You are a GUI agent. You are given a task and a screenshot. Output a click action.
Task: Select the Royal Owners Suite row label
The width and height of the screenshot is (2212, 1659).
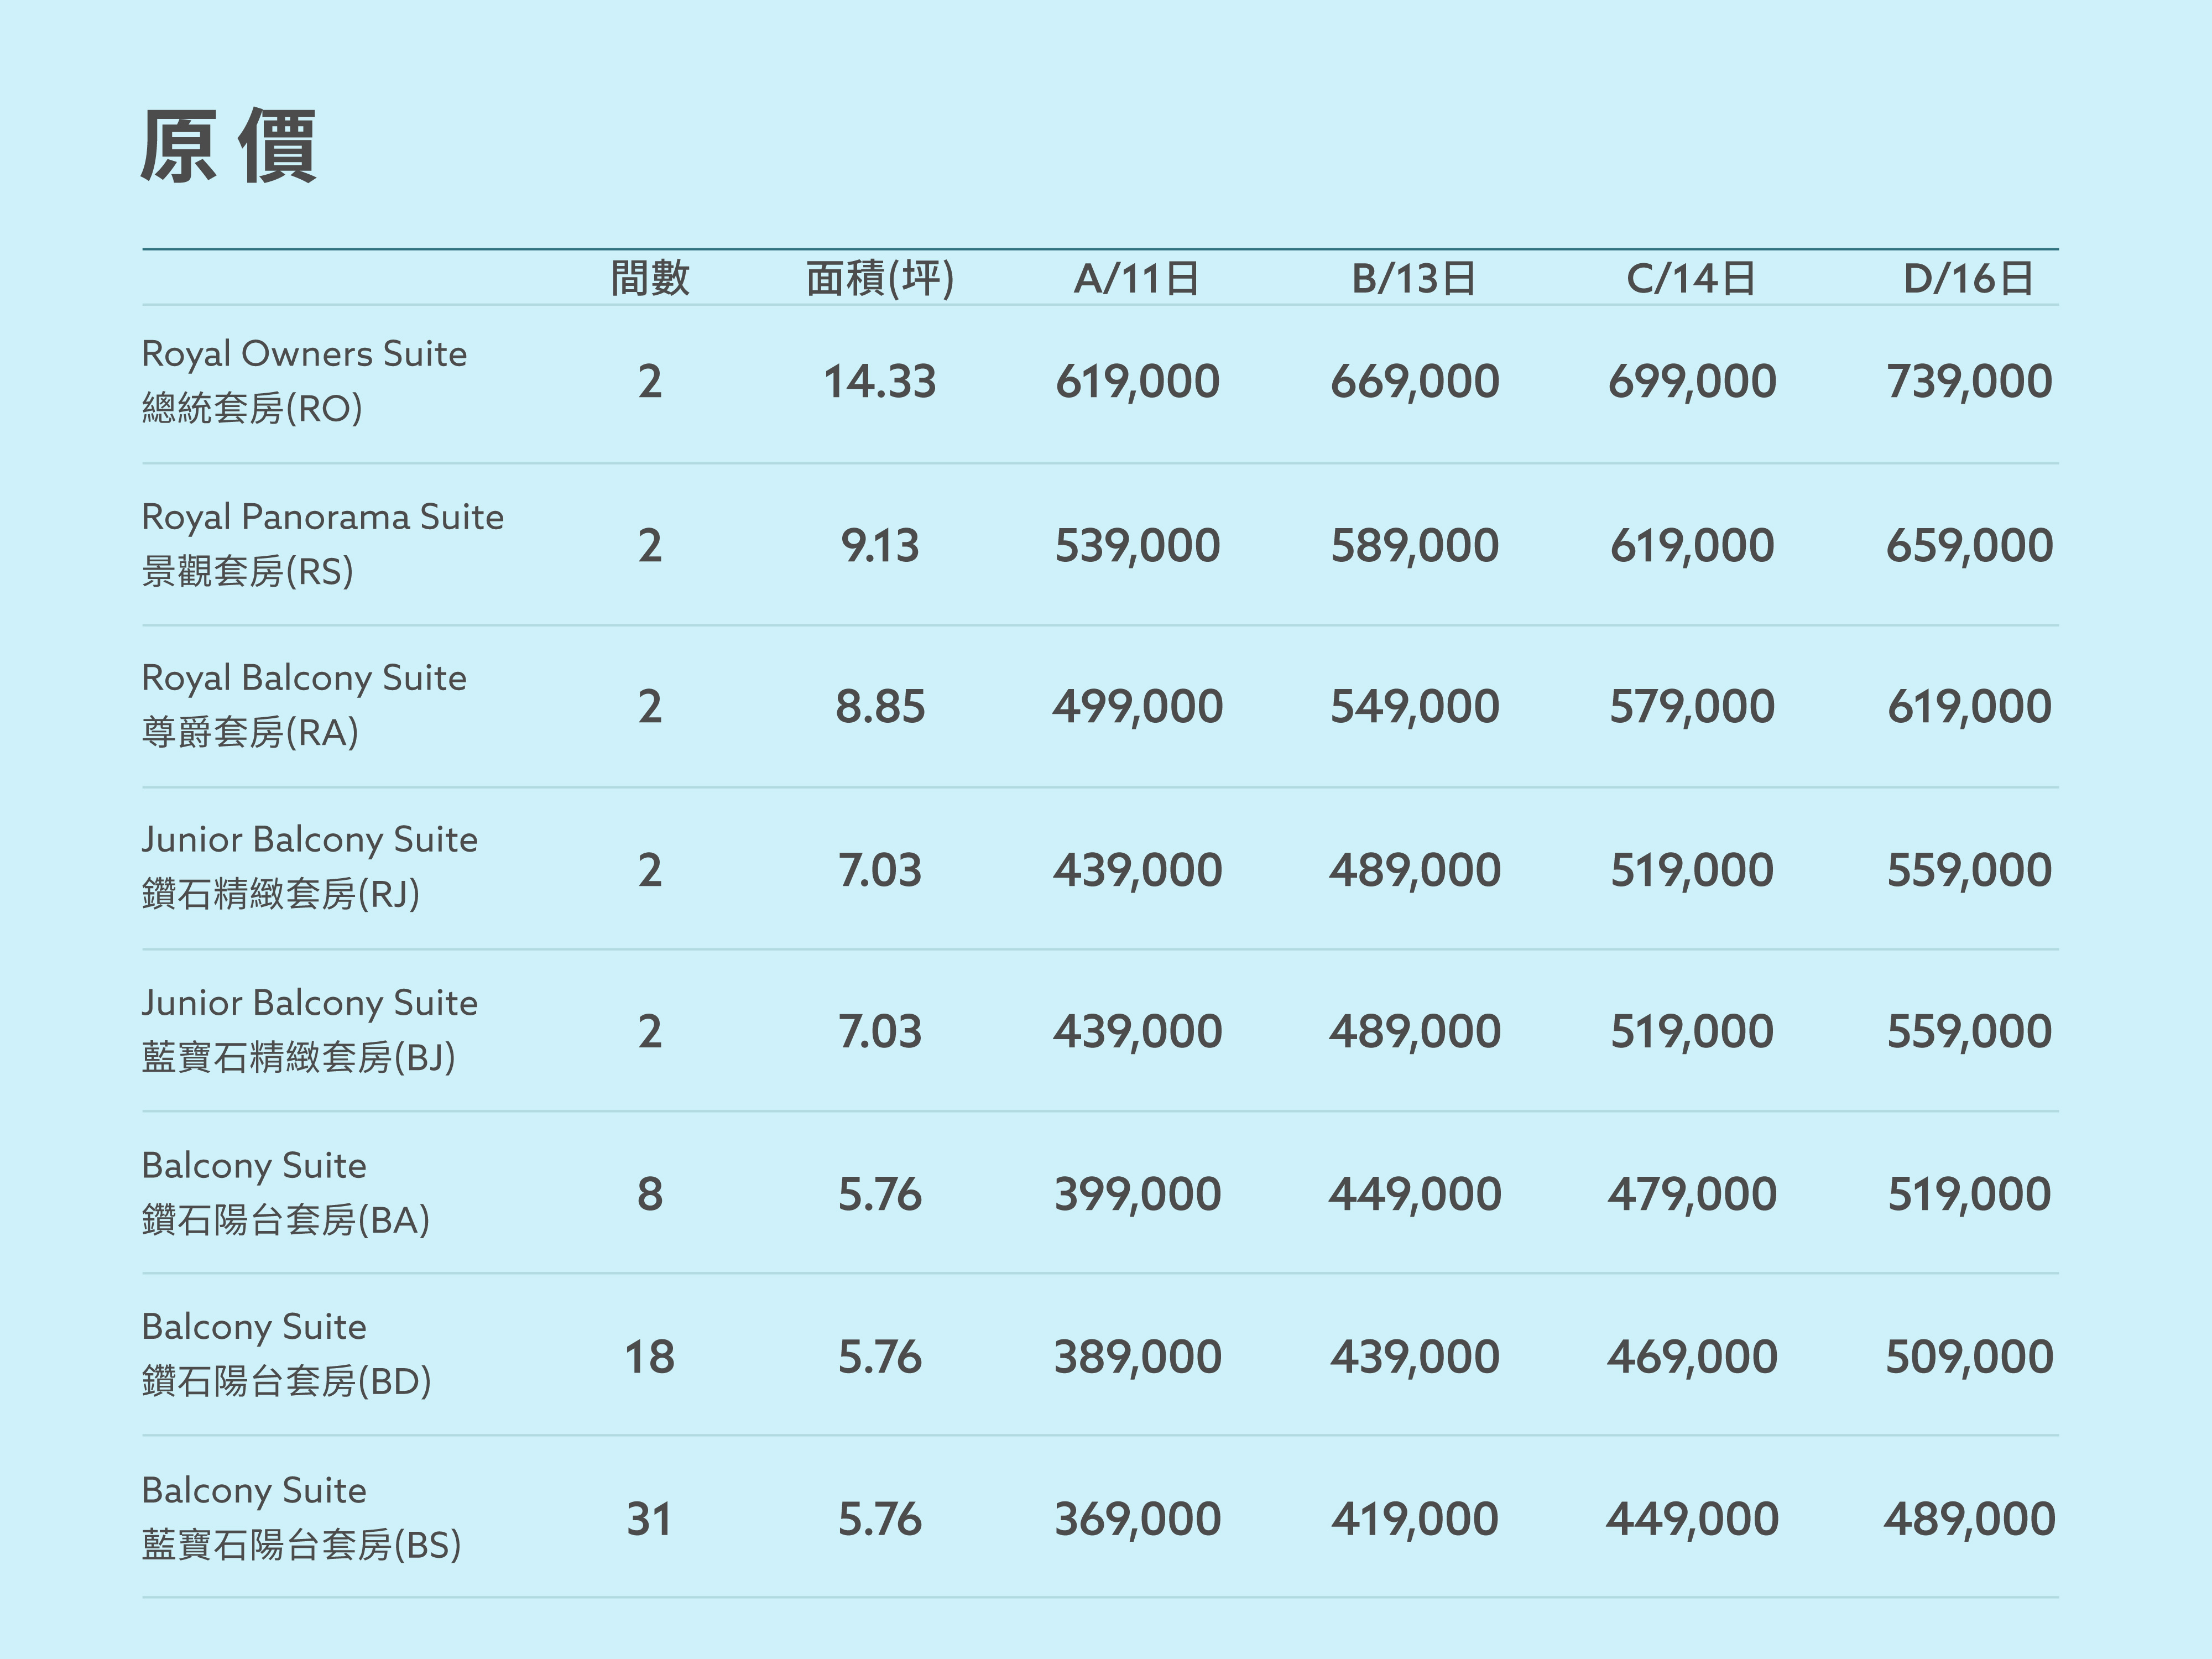pyautogui.click(x=304, y=354)
